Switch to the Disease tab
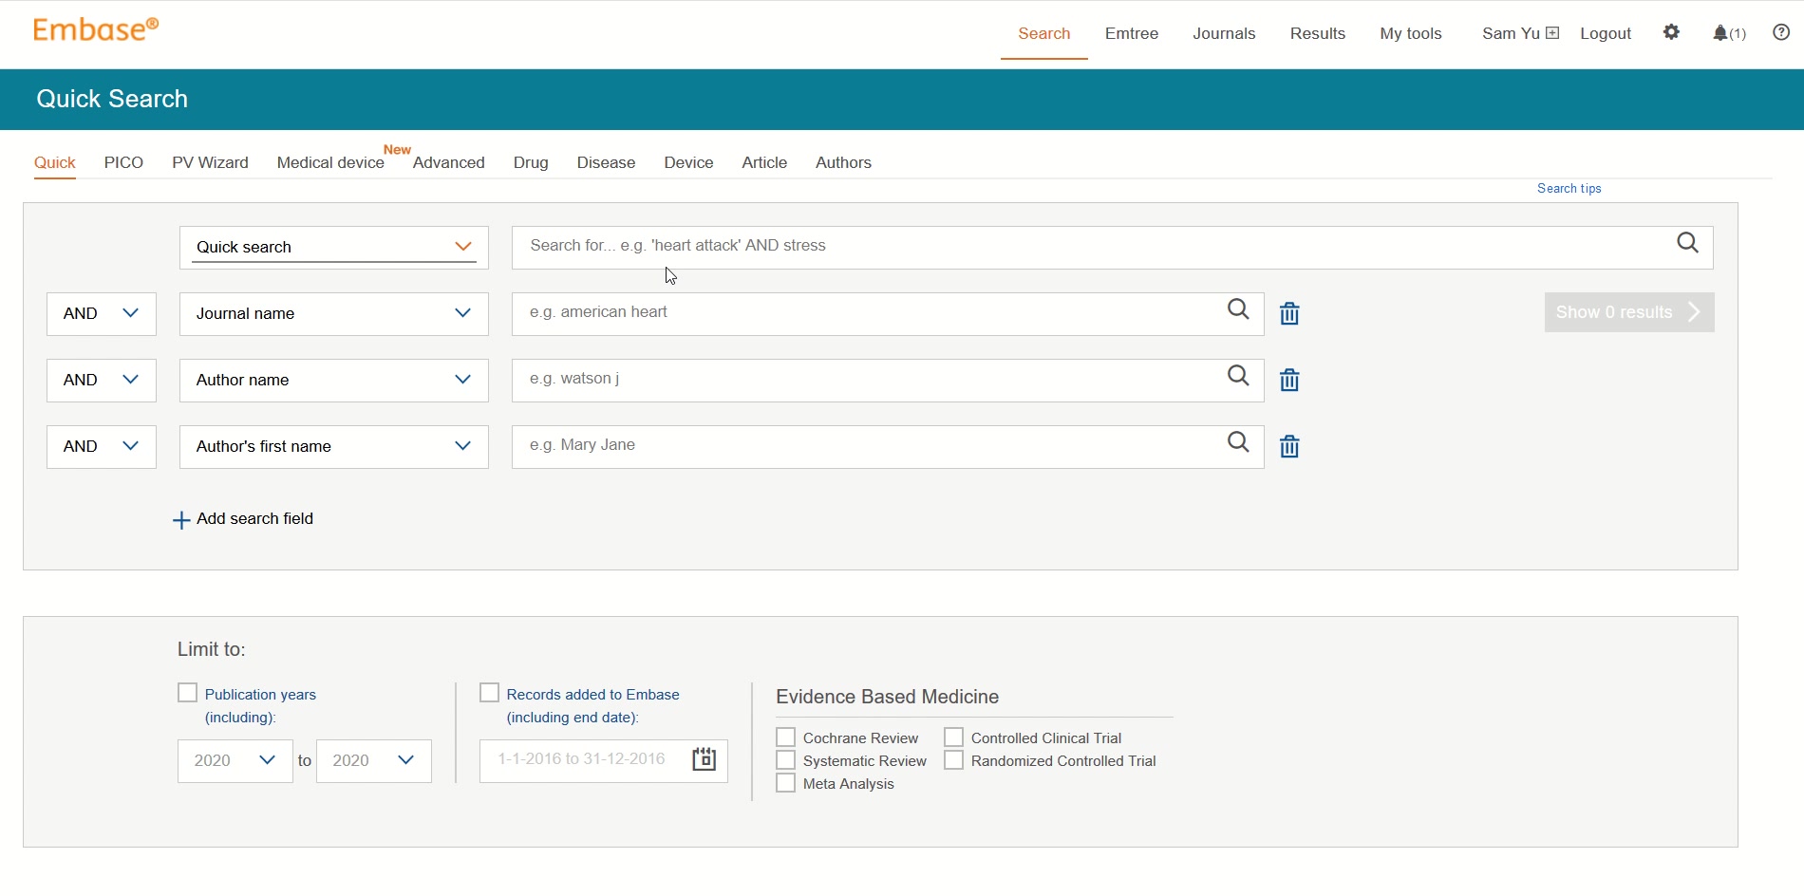 pos(606,162)
